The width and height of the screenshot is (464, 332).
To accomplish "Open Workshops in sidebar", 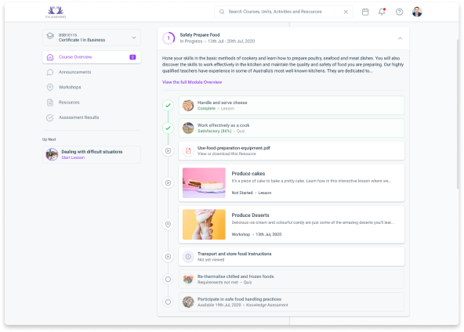I will (92, 87).
